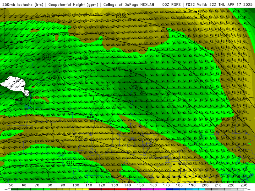Select the 10560 height contour label
The image size is (255, 191).
69,162
